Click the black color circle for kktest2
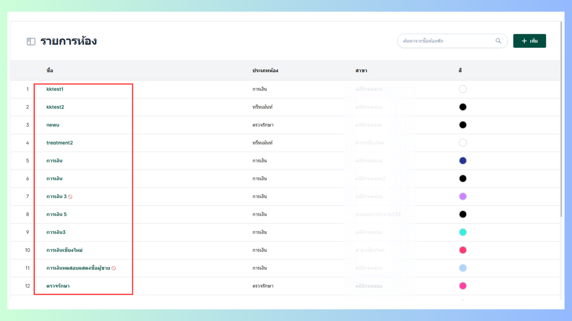Image resolution: width=572 pixels, height=321 pixels. tap(463, 107)
